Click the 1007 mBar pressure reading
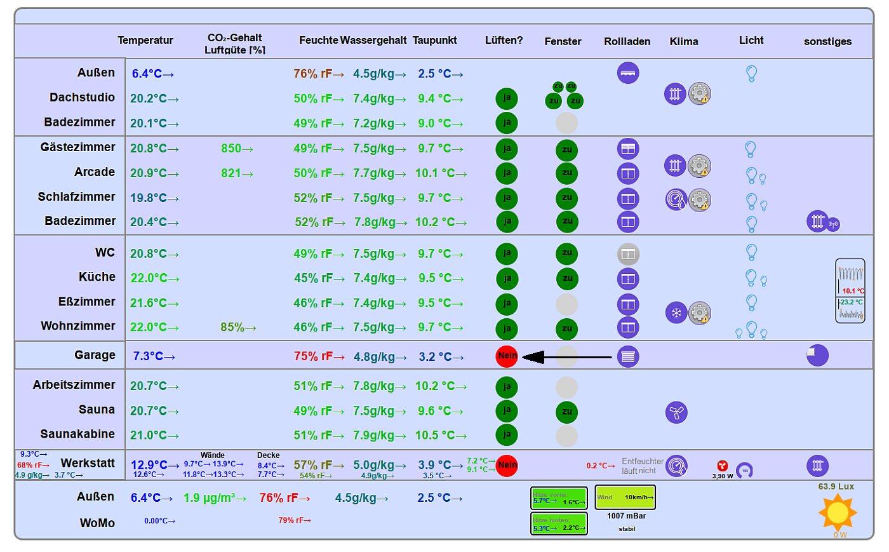 click(x=626, y=516)
